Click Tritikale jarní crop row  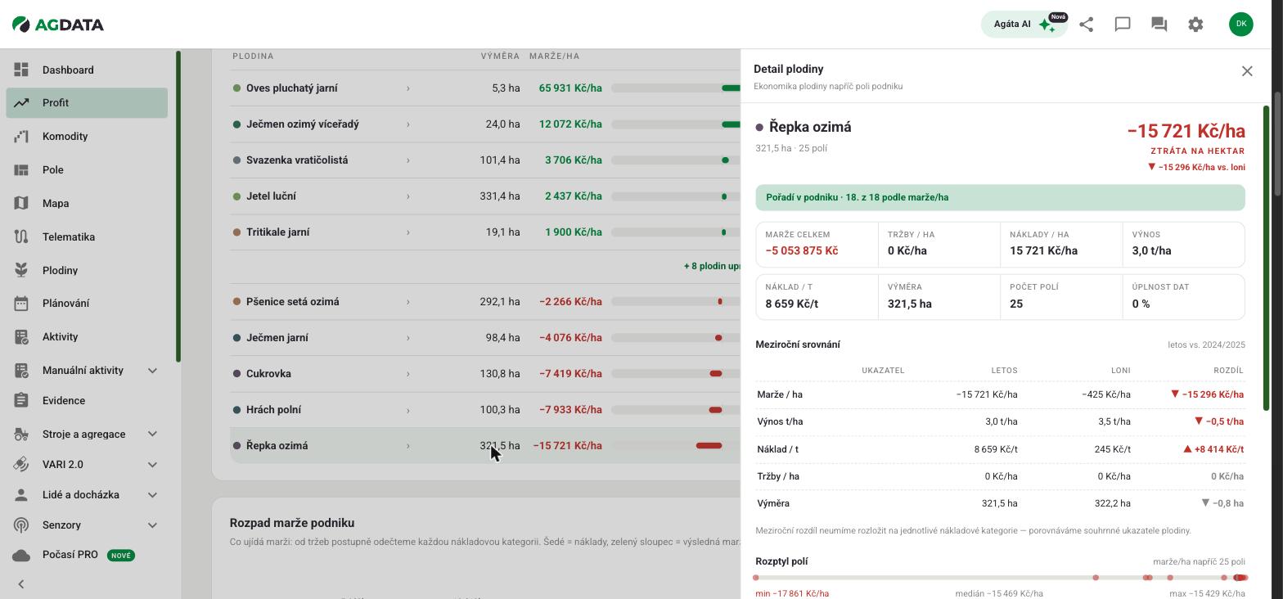(485, 232)
